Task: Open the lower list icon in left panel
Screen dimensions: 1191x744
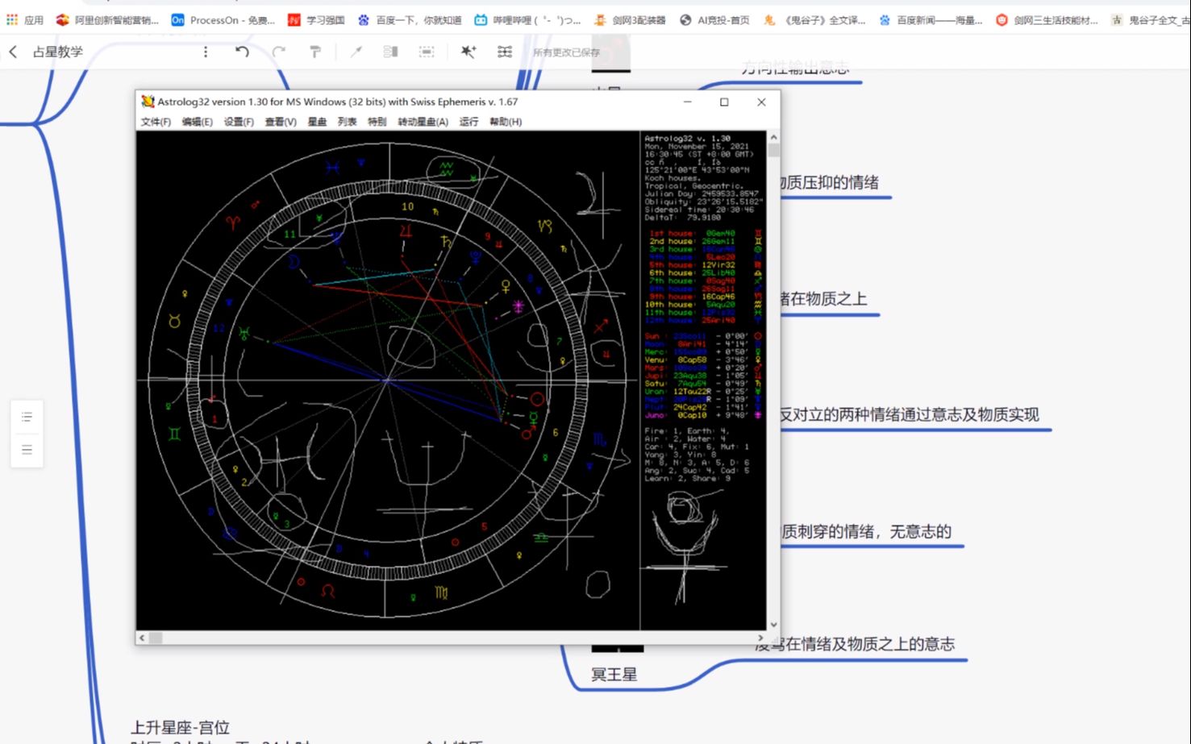Action: click(27, 450)
